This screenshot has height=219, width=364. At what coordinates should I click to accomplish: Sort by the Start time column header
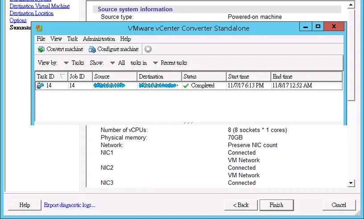coord(248,76)
